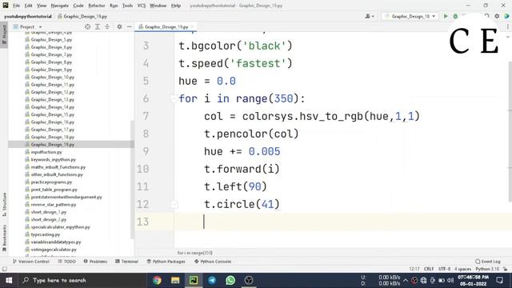This screenshot has width=512, height=288.
Task: Open the Project view dropdown
Action: pos(27,26)
